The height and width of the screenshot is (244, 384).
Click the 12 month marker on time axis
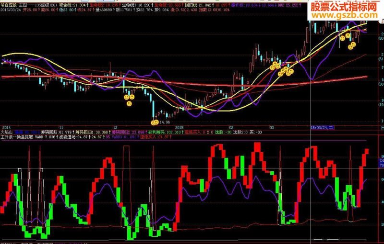pos(115,128)
